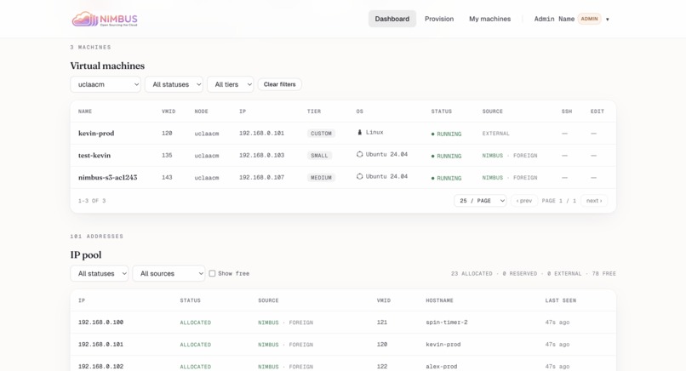Open the All tiers filter dropdown
The width and height of the screenshot is (686, 371).
(x=230, y=84)
